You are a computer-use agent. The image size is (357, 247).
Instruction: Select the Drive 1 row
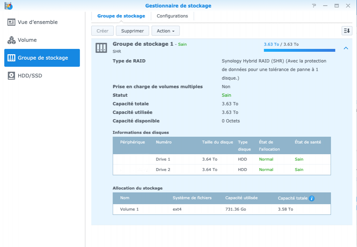pos(221,159)
